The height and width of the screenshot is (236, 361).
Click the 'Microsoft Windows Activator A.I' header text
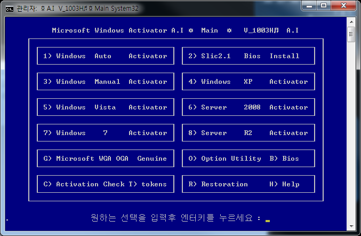click(118, 30)
